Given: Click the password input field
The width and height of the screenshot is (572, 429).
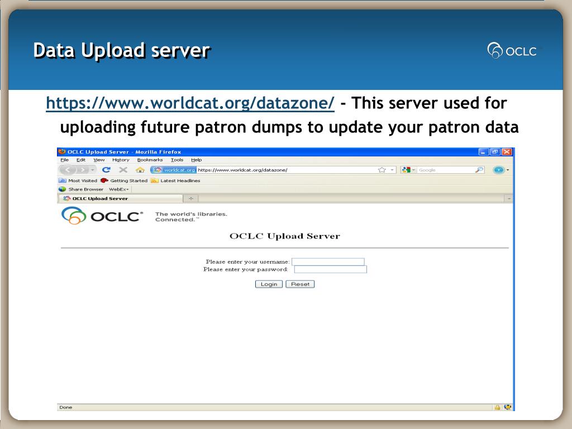Looking at the screenshot, I should (x=331, y=269).
